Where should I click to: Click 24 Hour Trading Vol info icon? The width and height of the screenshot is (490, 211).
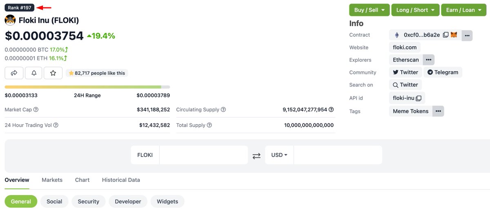click(x=56, y=125)
